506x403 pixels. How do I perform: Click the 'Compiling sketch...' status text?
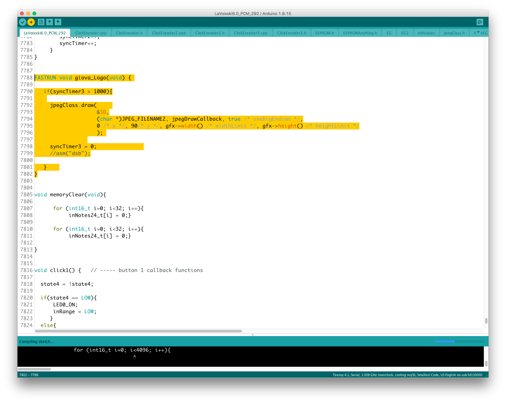pyautogui.click(x=36, y=341)
